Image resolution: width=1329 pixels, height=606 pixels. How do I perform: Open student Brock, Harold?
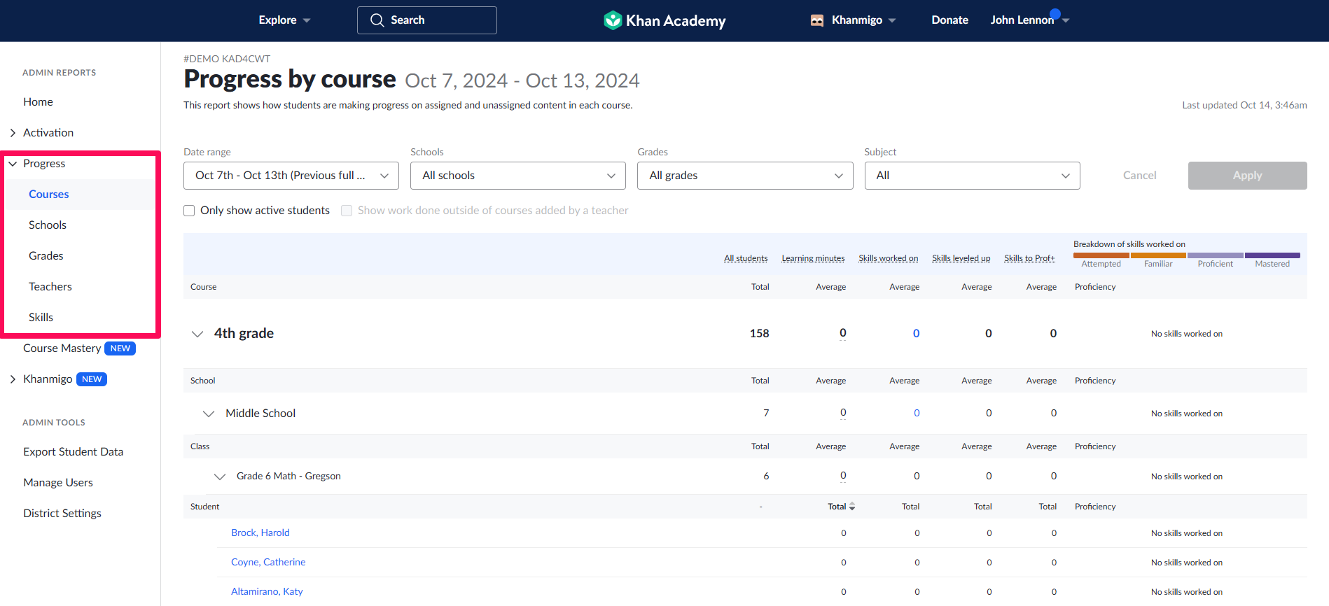pos(260,533)
